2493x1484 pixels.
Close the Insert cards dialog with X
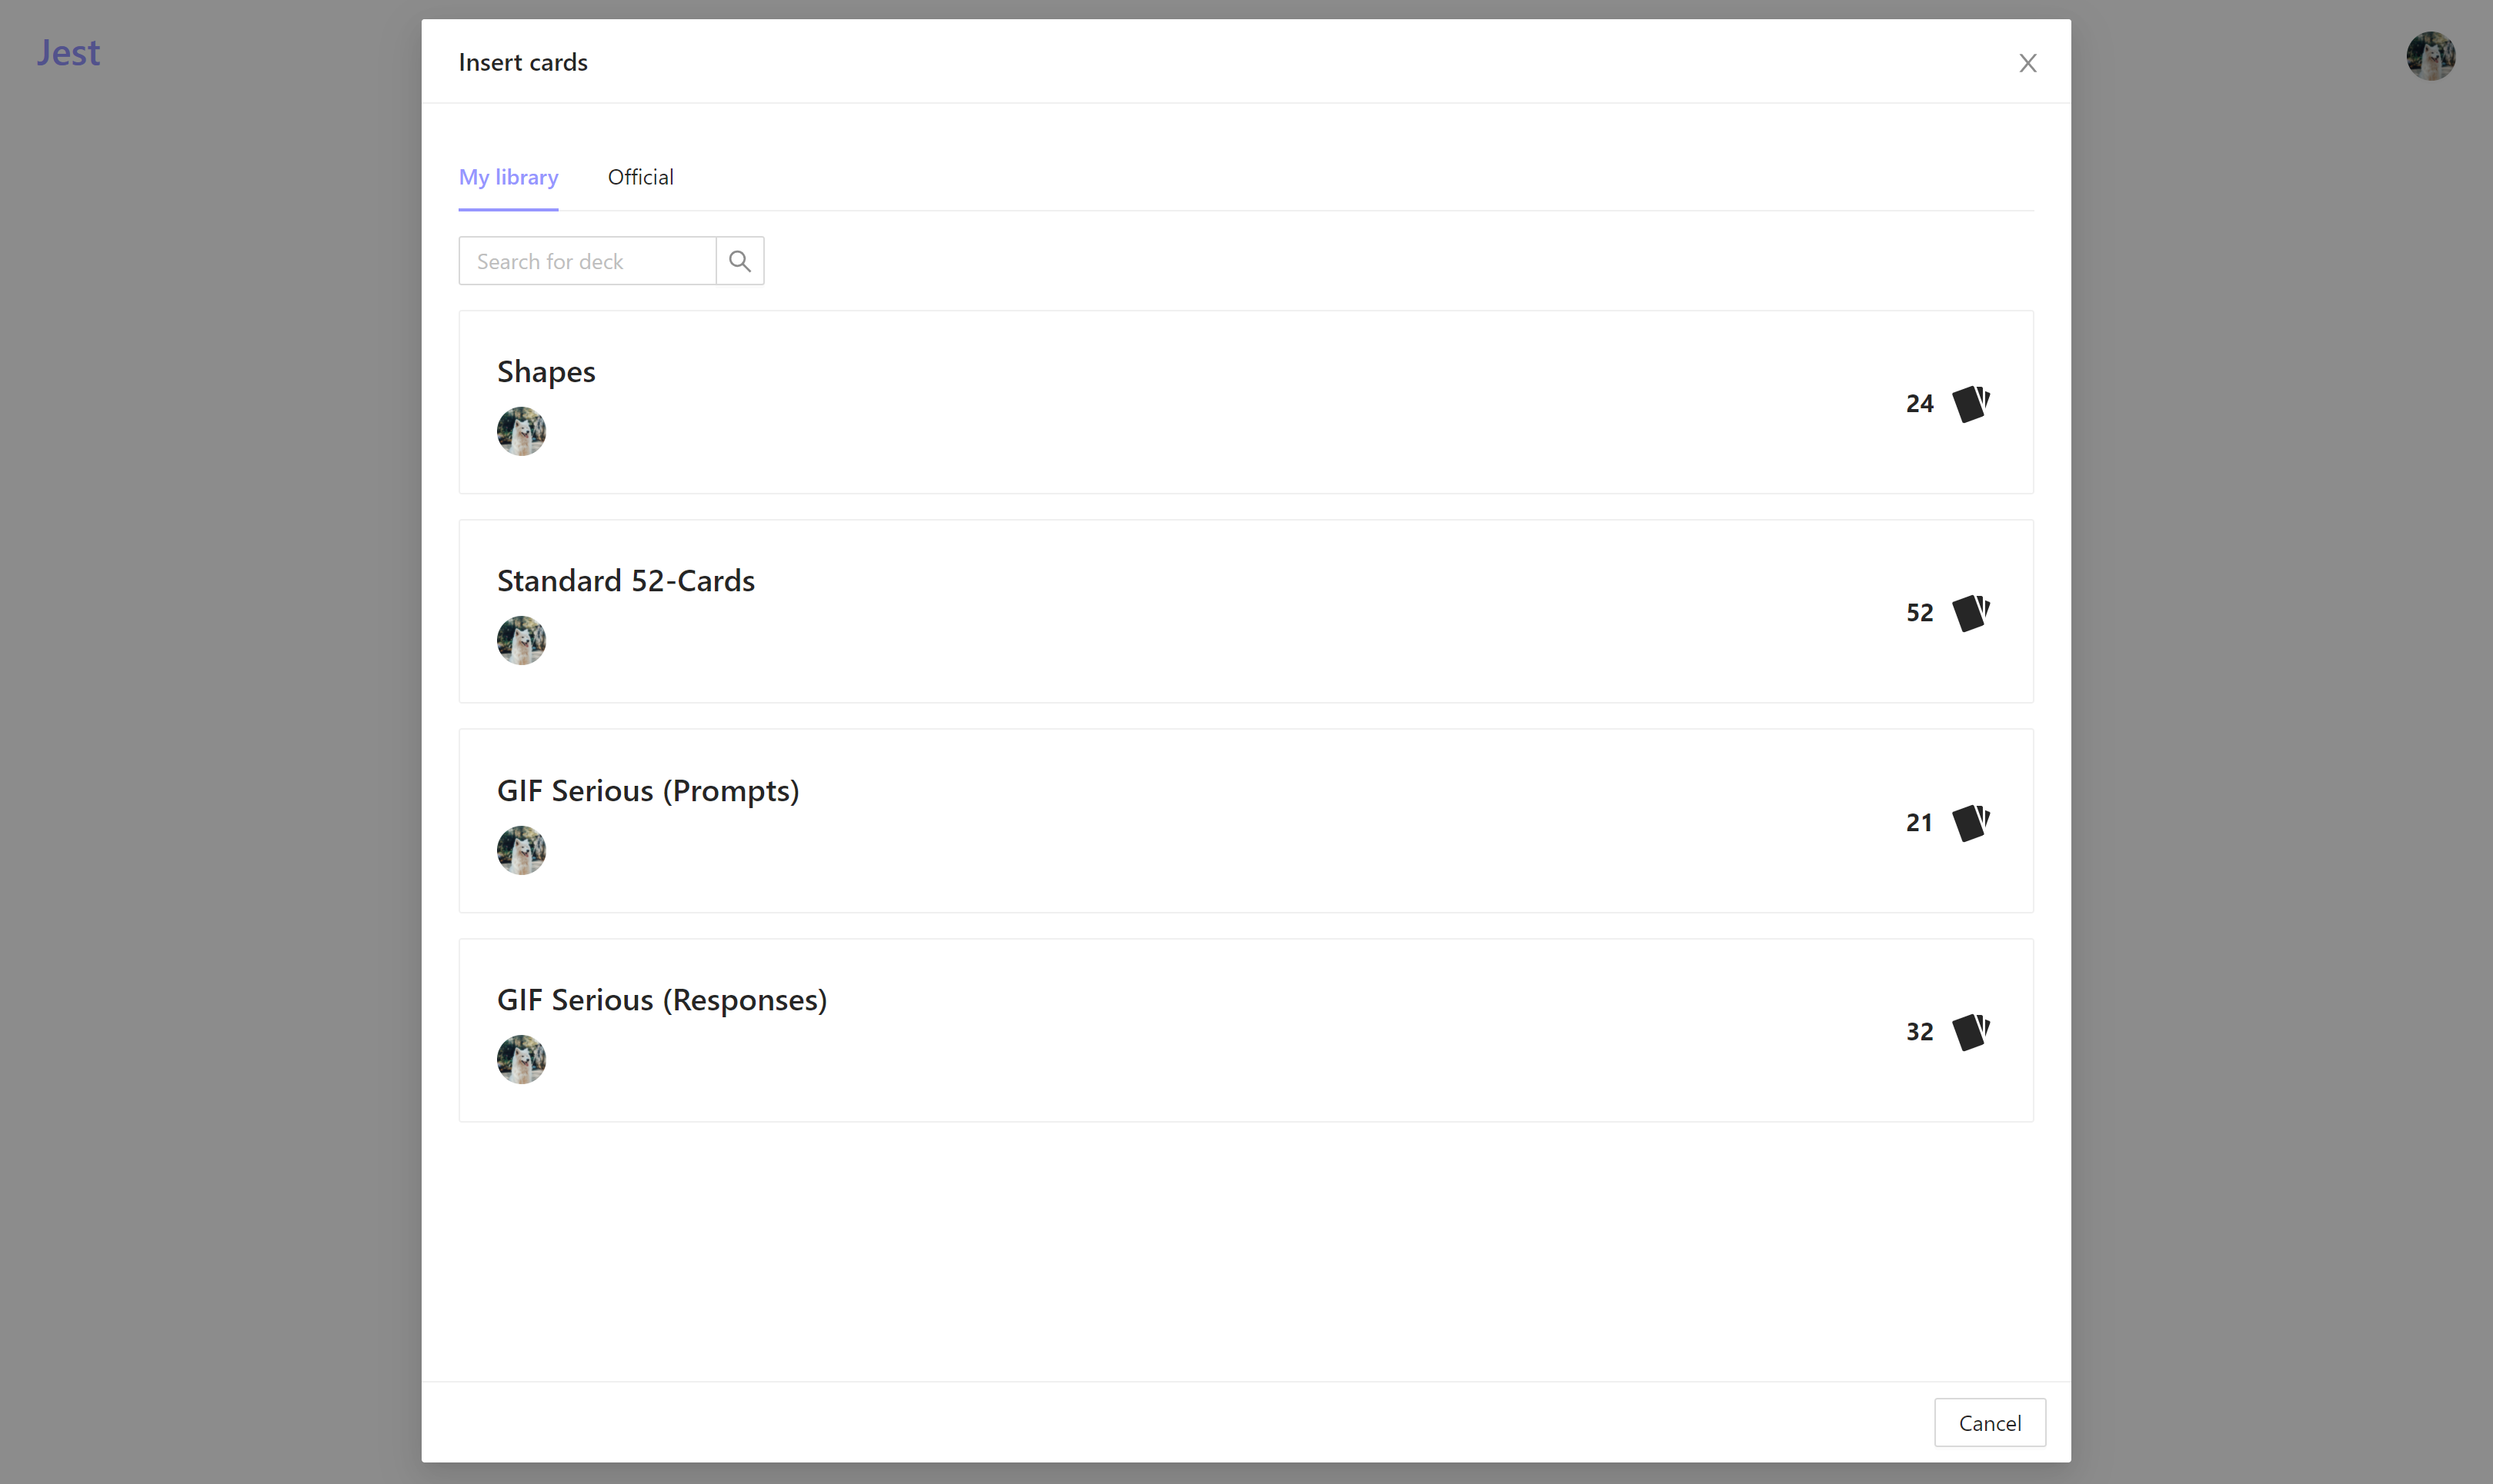[2027, 63]
